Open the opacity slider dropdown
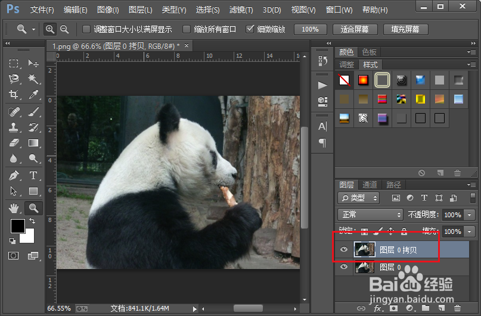The height and width of the screenshot is (316, 481). (x=469, y=215)
